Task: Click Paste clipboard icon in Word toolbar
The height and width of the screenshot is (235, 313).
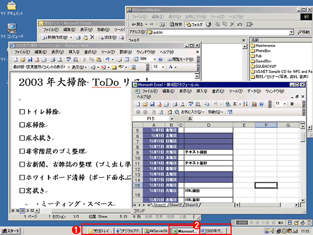Action: 99,60
